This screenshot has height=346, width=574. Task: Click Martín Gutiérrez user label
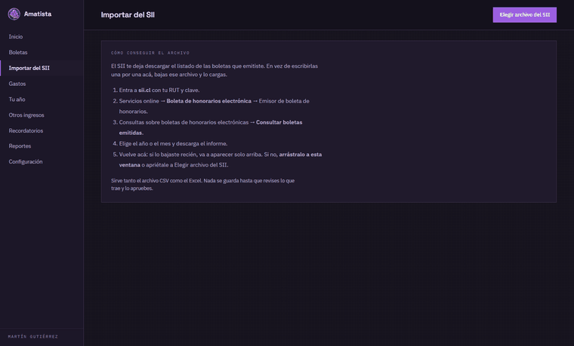33,336
